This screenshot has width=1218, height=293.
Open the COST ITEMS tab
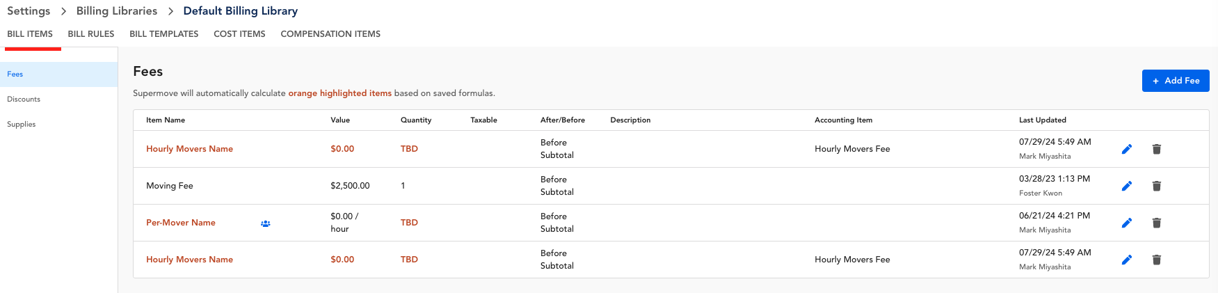(x=239, y=34)
